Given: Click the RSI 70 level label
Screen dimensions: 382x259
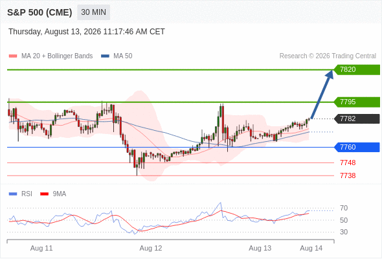Looking at the screenshot, I should 344,208.
